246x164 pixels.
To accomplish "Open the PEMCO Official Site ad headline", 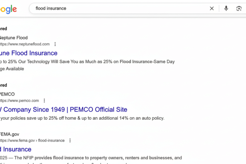I will tap(64, 110).
